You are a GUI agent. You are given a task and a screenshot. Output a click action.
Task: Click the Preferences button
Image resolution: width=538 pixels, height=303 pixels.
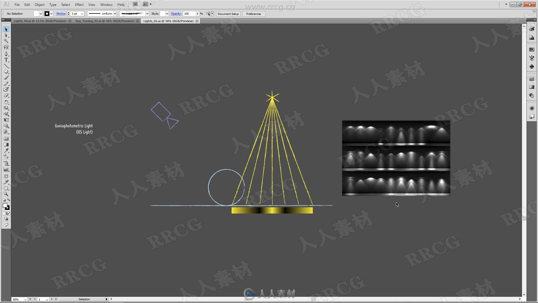(x=254, y=14)
